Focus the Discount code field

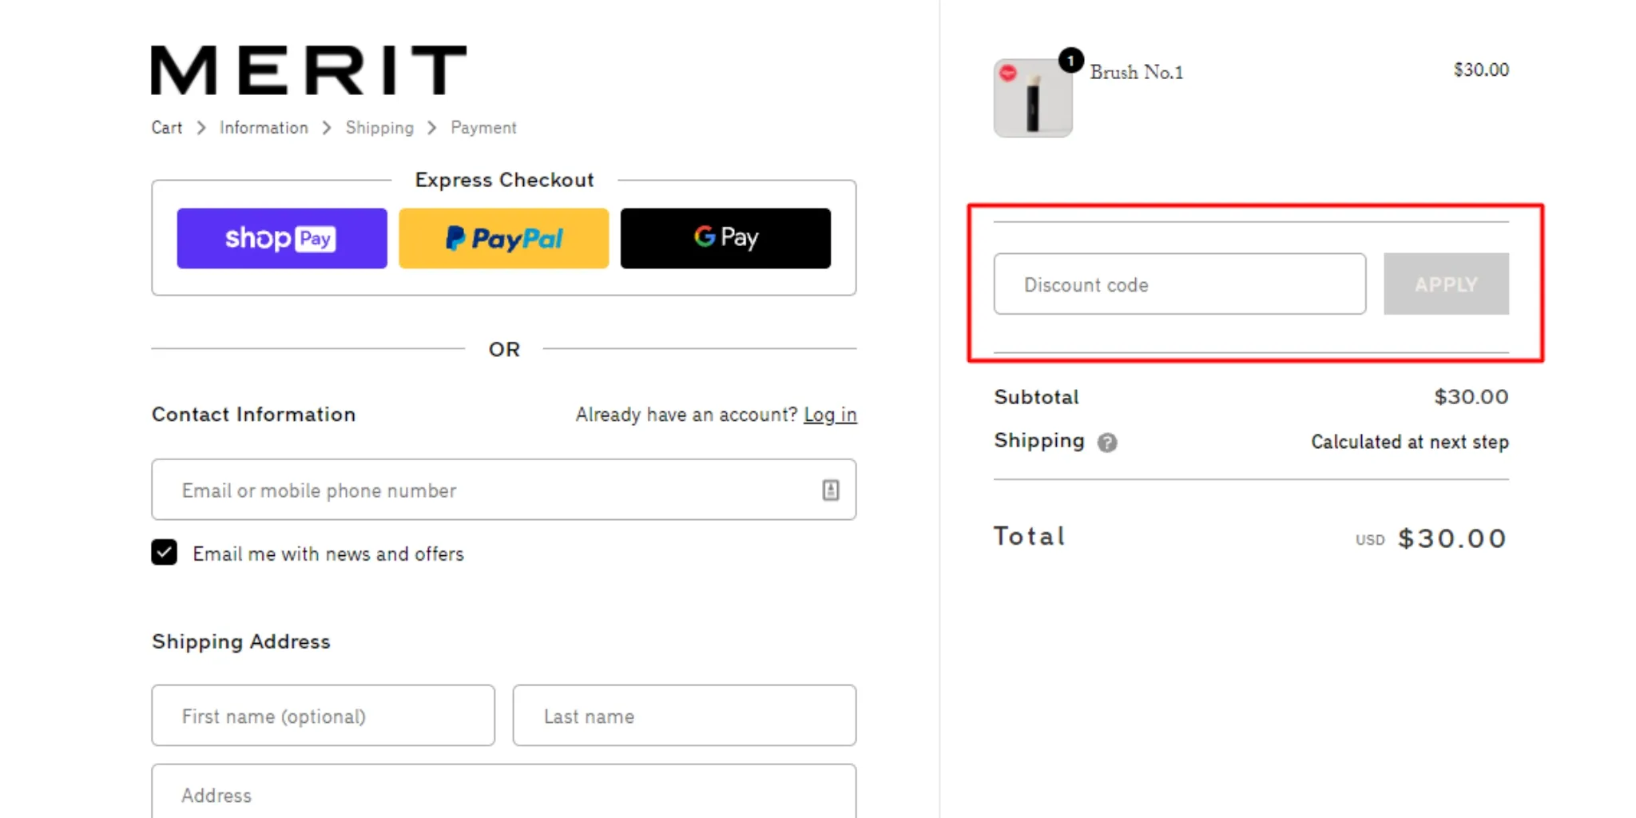(x=1179, y=284)
